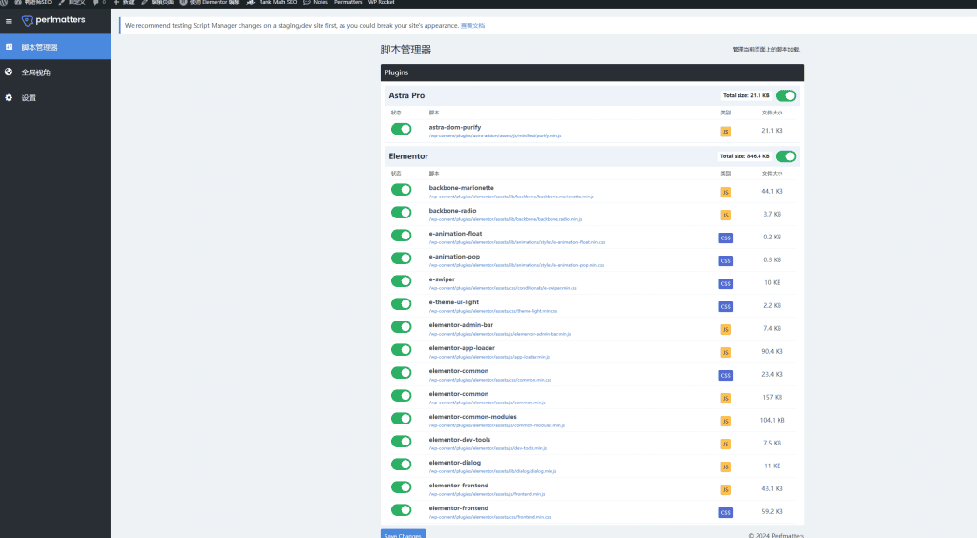Open Rank Math SEO in admin bar
Screen dimensions: 977x538
click(272, 3)
